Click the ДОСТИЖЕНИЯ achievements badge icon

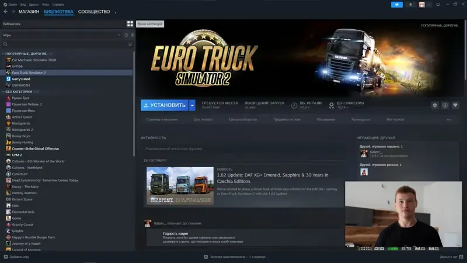331,105
